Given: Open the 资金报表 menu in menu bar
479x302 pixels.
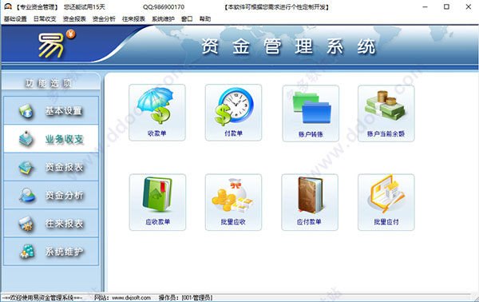Looking at the screenshot, I should [x=74, y=19].
